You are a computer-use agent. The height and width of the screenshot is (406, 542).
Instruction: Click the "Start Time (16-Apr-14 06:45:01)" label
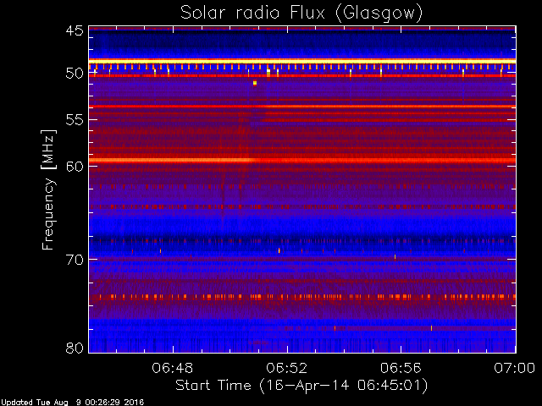coord(301,386)
